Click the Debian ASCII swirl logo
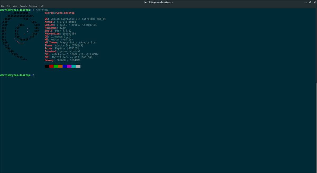Screen dimensions: 317x173 (20, 36)
